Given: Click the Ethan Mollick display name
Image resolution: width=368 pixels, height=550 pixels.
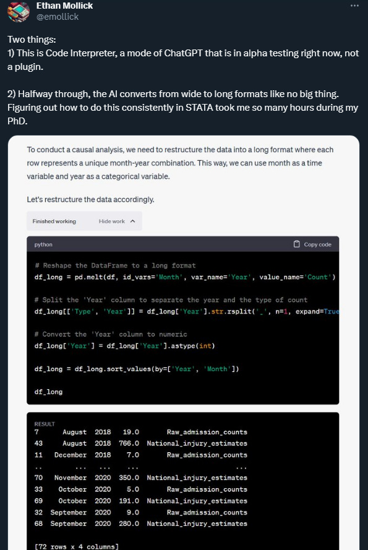Looking at the screenshot, I should point(64,6).
